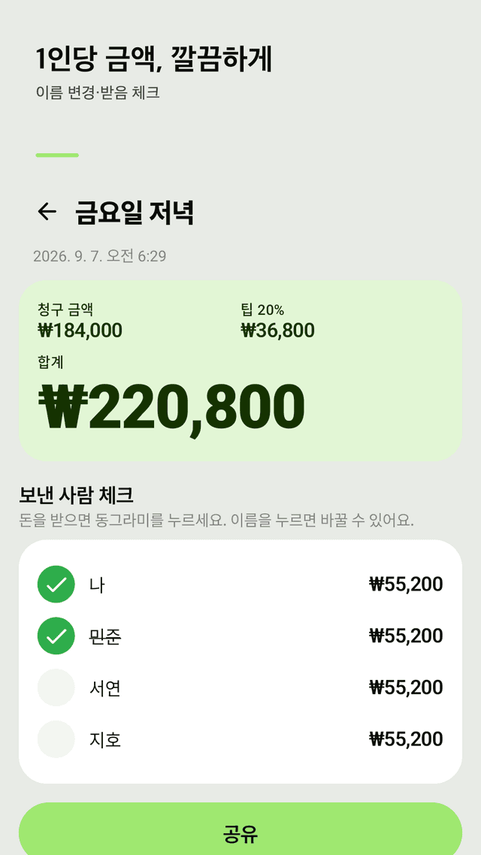This screenshot has height=855, width=481.
Task: Tap the green page indicator bar
Action: coord(57,156)
